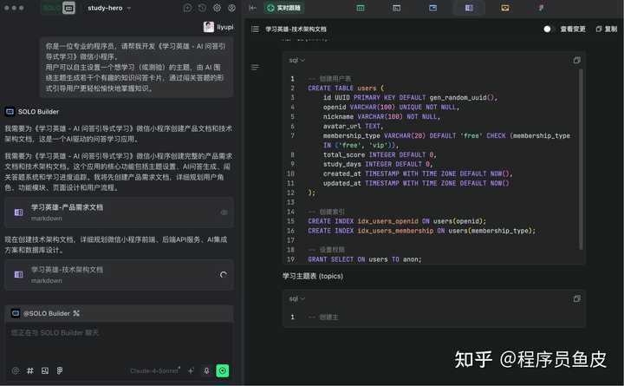Attach an image using the picture icon

coord(45,370)
